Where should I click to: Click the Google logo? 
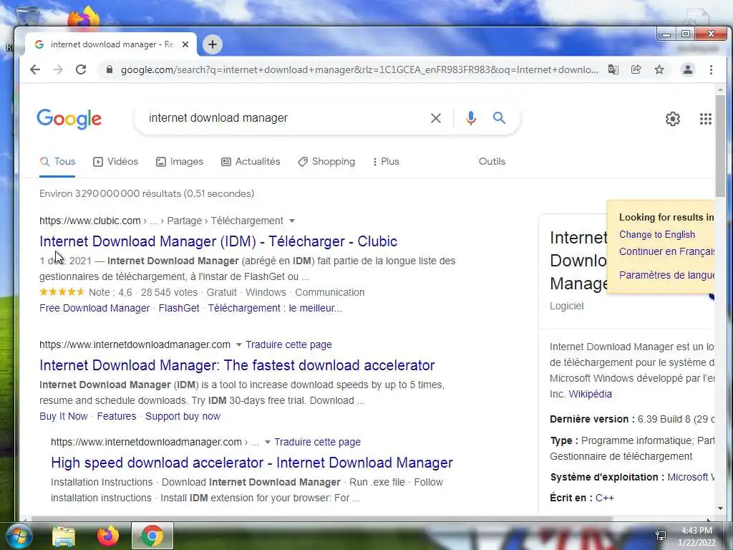click(69, 119)
